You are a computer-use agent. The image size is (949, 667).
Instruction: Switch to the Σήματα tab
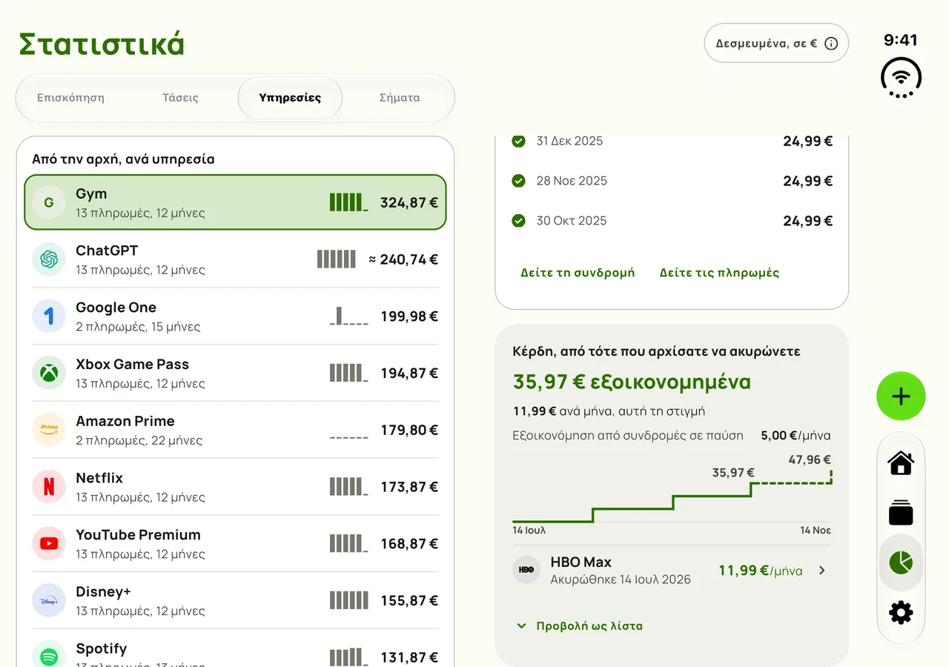tap(400, 98)
